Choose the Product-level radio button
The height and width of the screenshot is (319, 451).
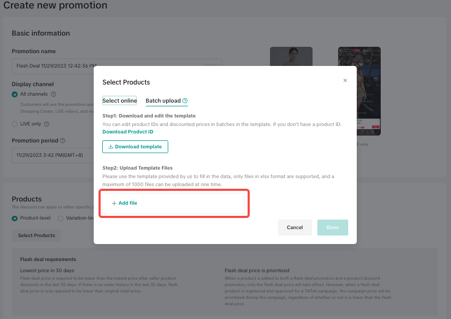(x=15, y=218)
